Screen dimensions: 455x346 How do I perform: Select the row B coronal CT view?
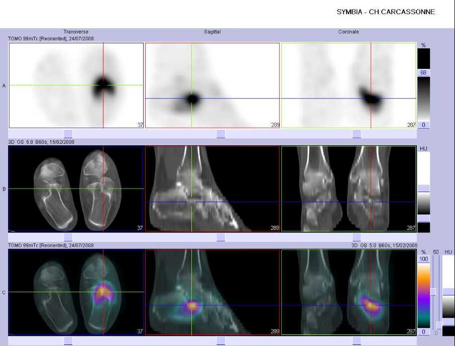(349, 189)
